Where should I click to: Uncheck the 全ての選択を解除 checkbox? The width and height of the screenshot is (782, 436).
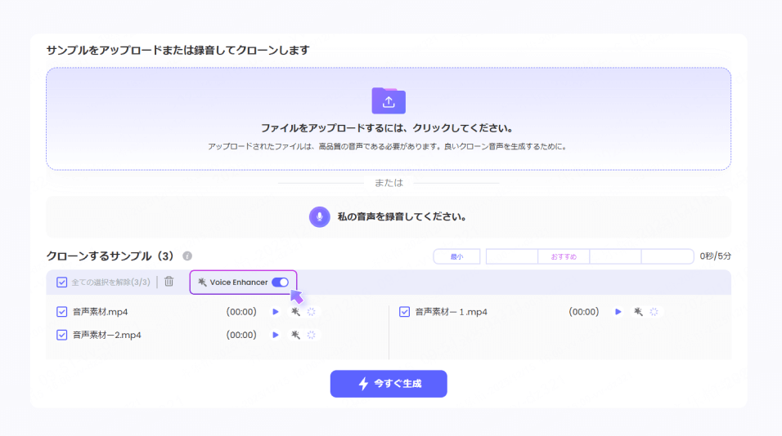[62, 283]
